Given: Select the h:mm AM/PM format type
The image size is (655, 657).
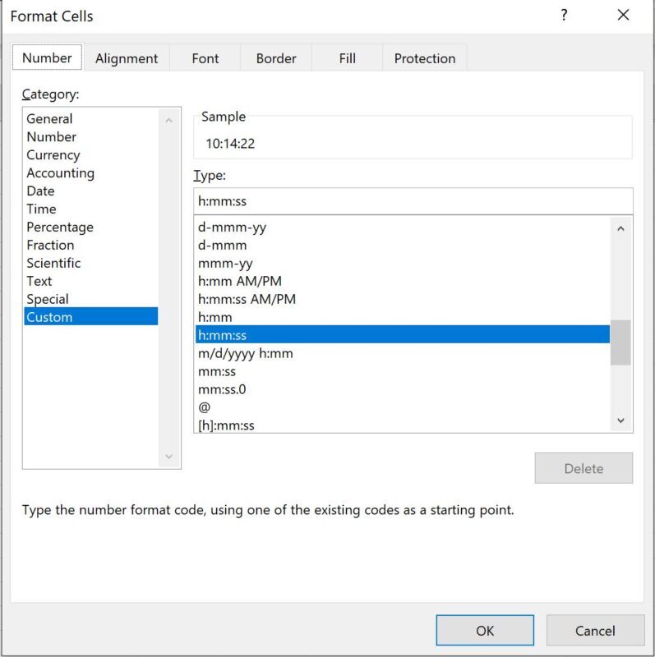Looking at the screenshot, I should click(247, 281).
